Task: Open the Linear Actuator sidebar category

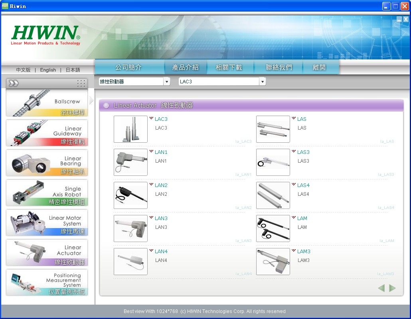Action: point(47,253)
